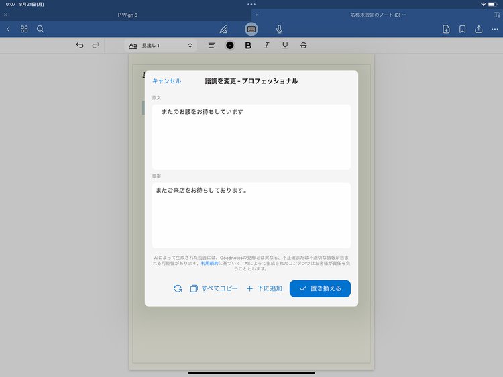Tap the Wi-Fi status icon

click(484, 5)
